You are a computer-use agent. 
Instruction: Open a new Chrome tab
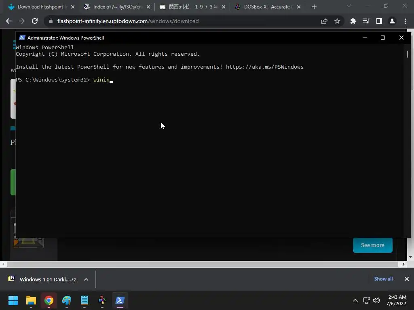pos(314,7)
